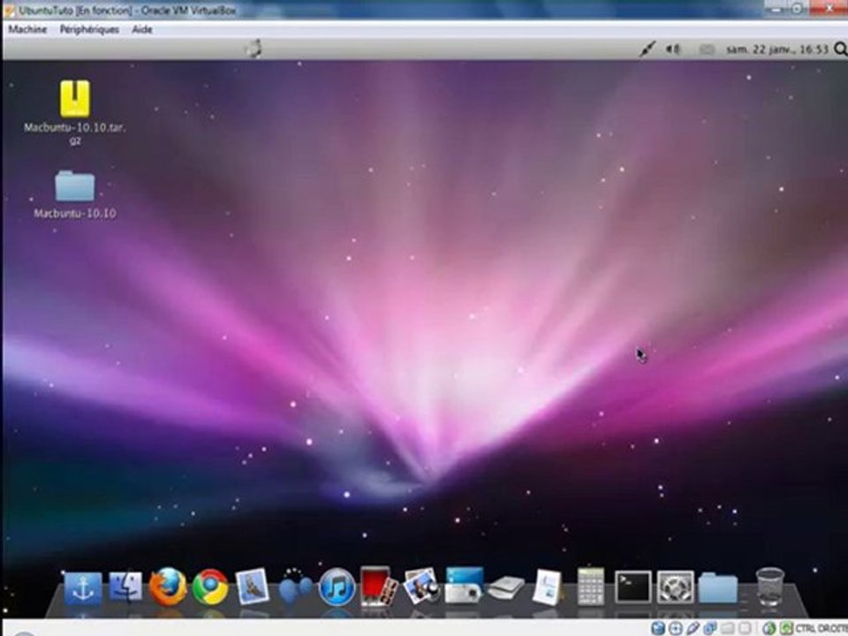Open the volume speaker indicator

tap(672, 49)
